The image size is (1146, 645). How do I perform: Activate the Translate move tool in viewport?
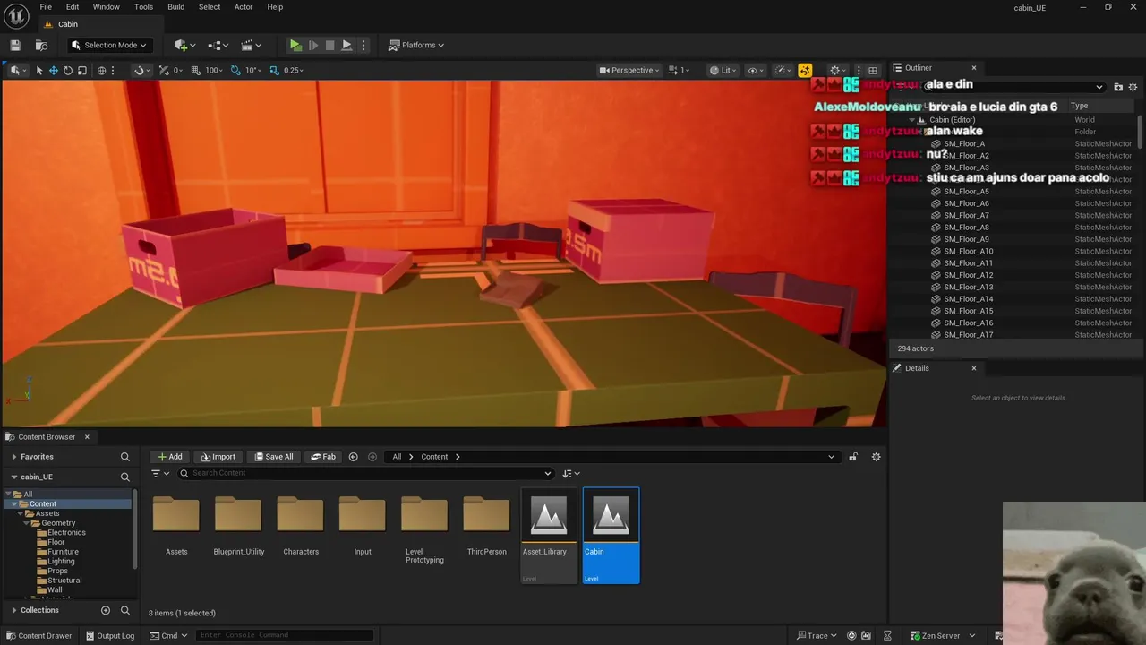(x=53, y=70)
